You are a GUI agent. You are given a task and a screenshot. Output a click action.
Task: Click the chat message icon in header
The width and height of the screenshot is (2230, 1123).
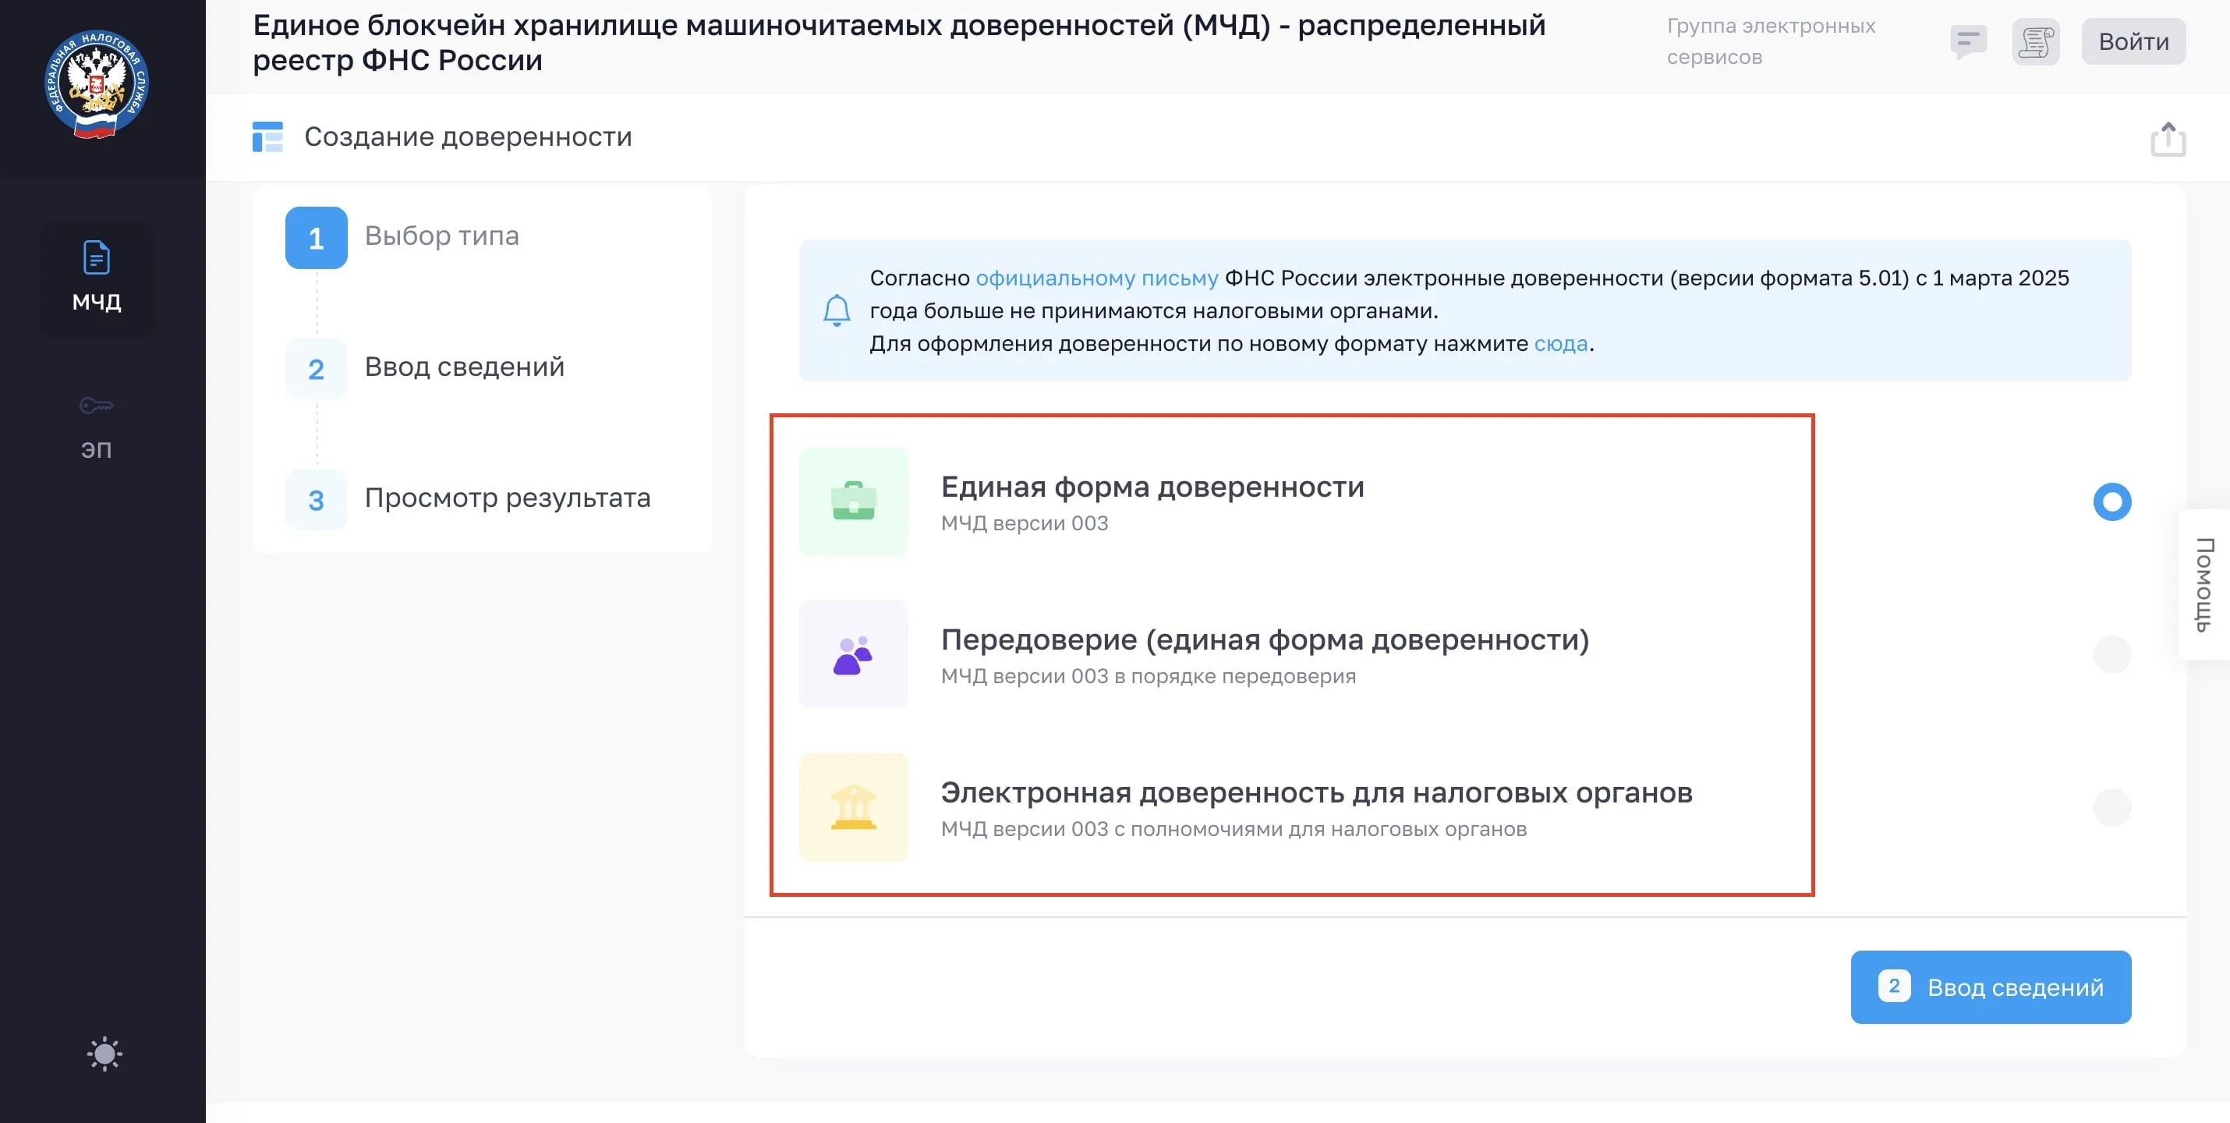point(1968,41)
